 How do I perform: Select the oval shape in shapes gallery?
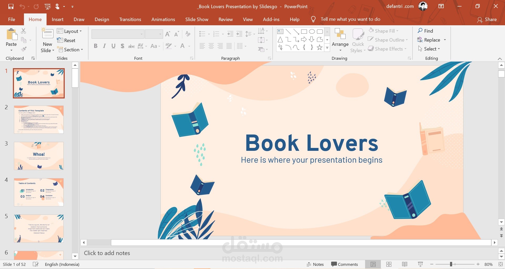(x=312, y=32)
